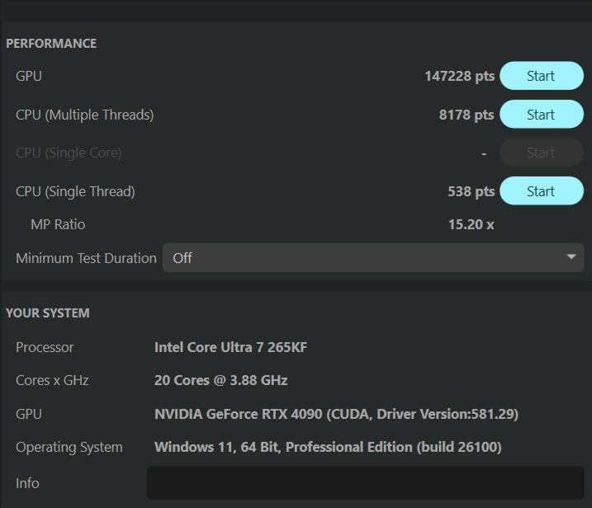Click the Info label
The image size is (592, 508).
click(27, 483)
